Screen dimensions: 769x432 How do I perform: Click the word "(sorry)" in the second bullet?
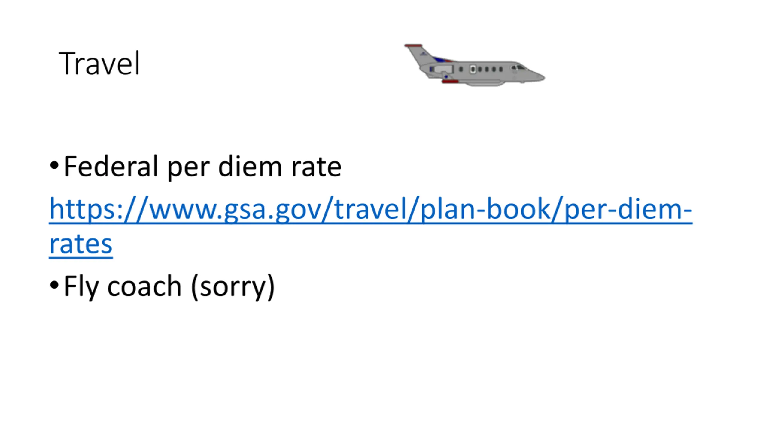coord(233,287)
